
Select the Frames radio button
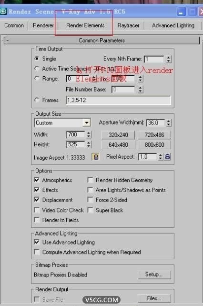(x=37, y=100)
